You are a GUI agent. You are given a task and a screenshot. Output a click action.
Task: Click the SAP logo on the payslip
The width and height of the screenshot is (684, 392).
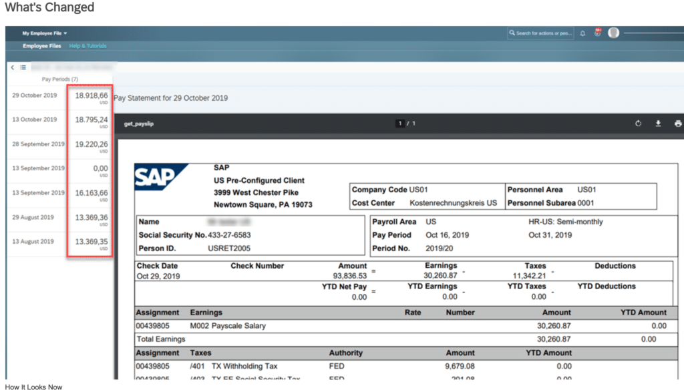point(155,176)
